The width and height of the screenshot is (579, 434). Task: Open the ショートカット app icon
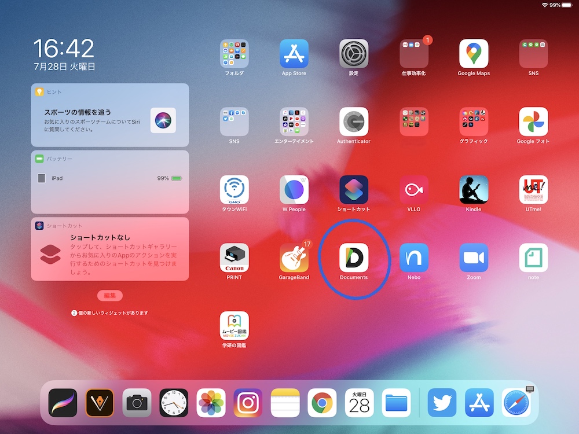(354, 190)
